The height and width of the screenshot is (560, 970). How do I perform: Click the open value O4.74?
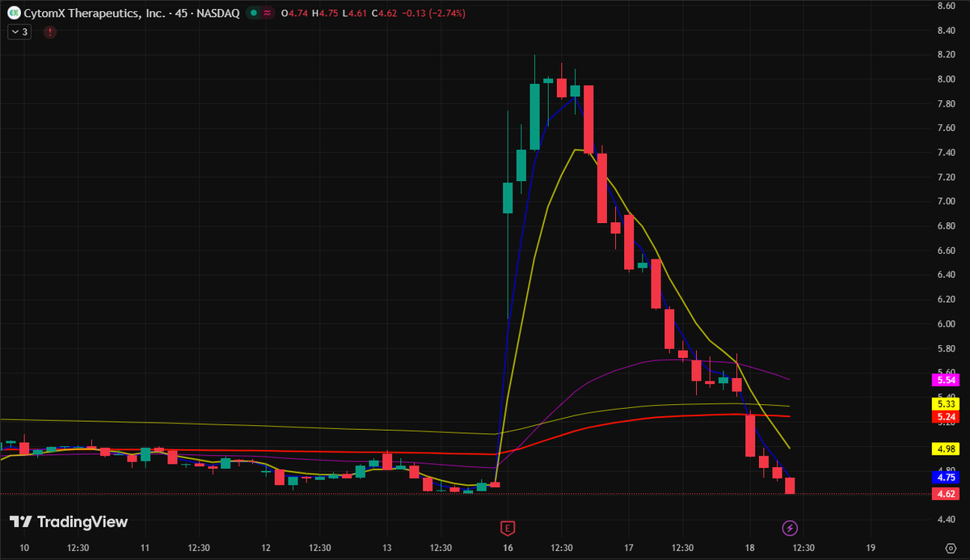pyautogui.click(x=295, y=14)
